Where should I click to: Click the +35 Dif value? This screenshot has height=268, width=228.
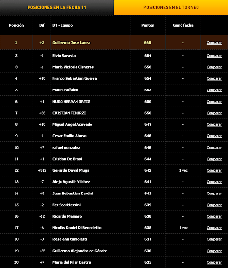pyautogui.click(x=42, y=251)
